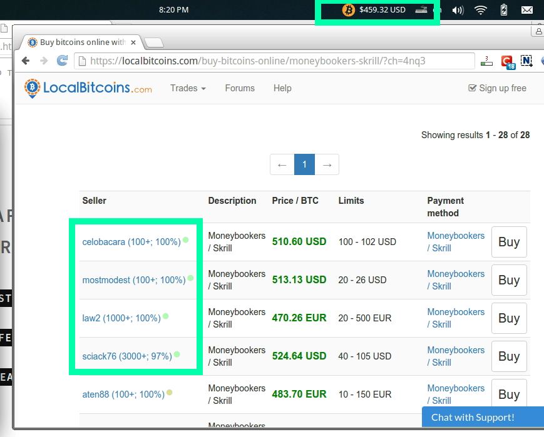Viewport: 544px width, 437px height.
Task: Open the red C extension with badge 18
Action: pyautogui.click(x=508, y=62)
